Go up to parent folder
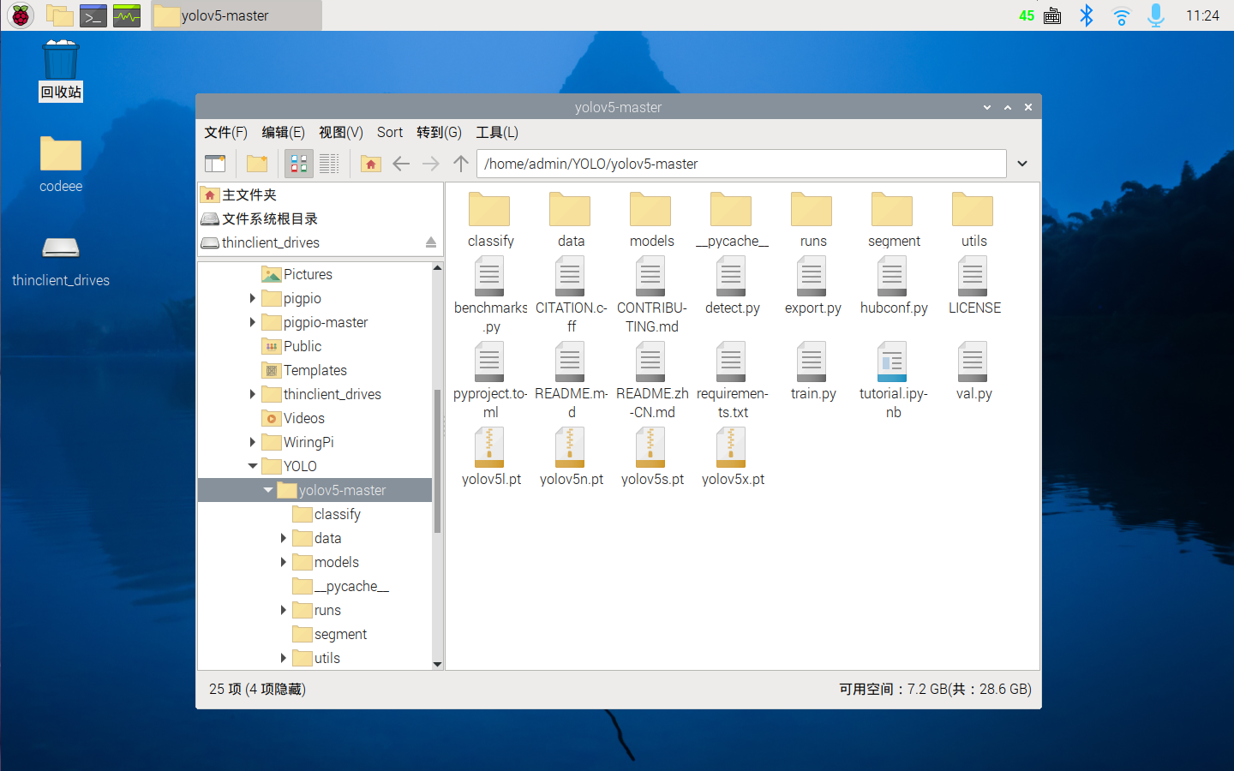This screenshot has width=1234, height=771. [461, 164]
